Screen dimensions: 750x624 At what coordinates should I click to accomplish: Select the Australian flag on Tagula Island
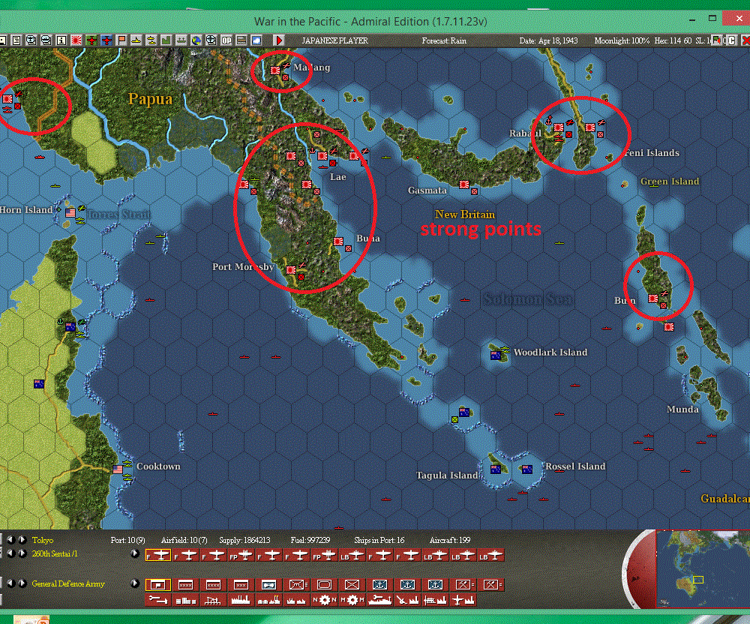pyautogui.click(x=496, y=469)
